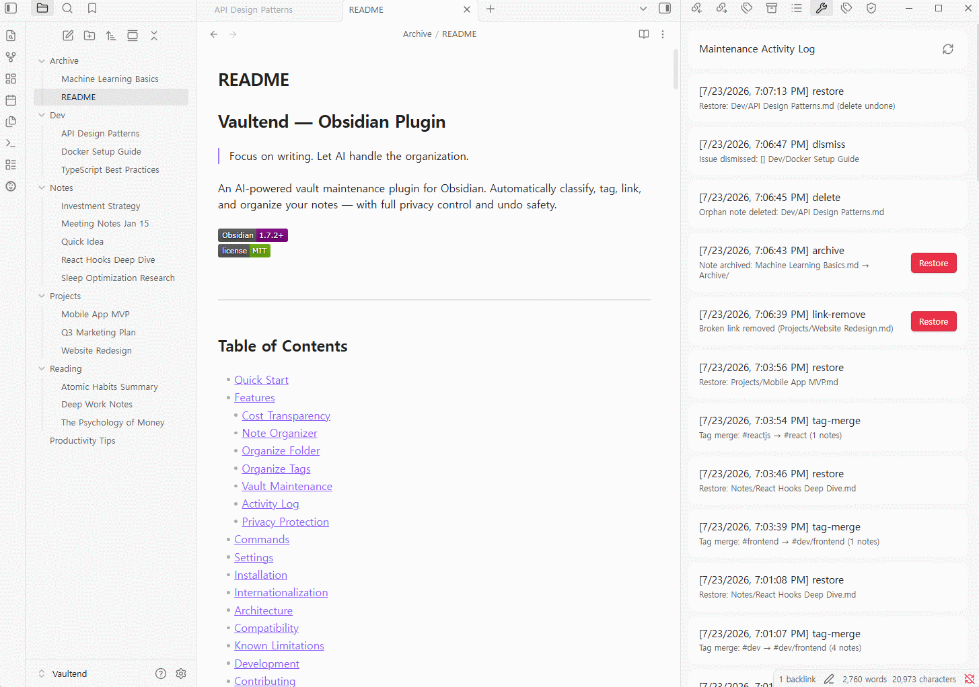Toggle the left sidebar panel
Screen dimensions: 979x687
pyautogui.click(x=11, y=9)
